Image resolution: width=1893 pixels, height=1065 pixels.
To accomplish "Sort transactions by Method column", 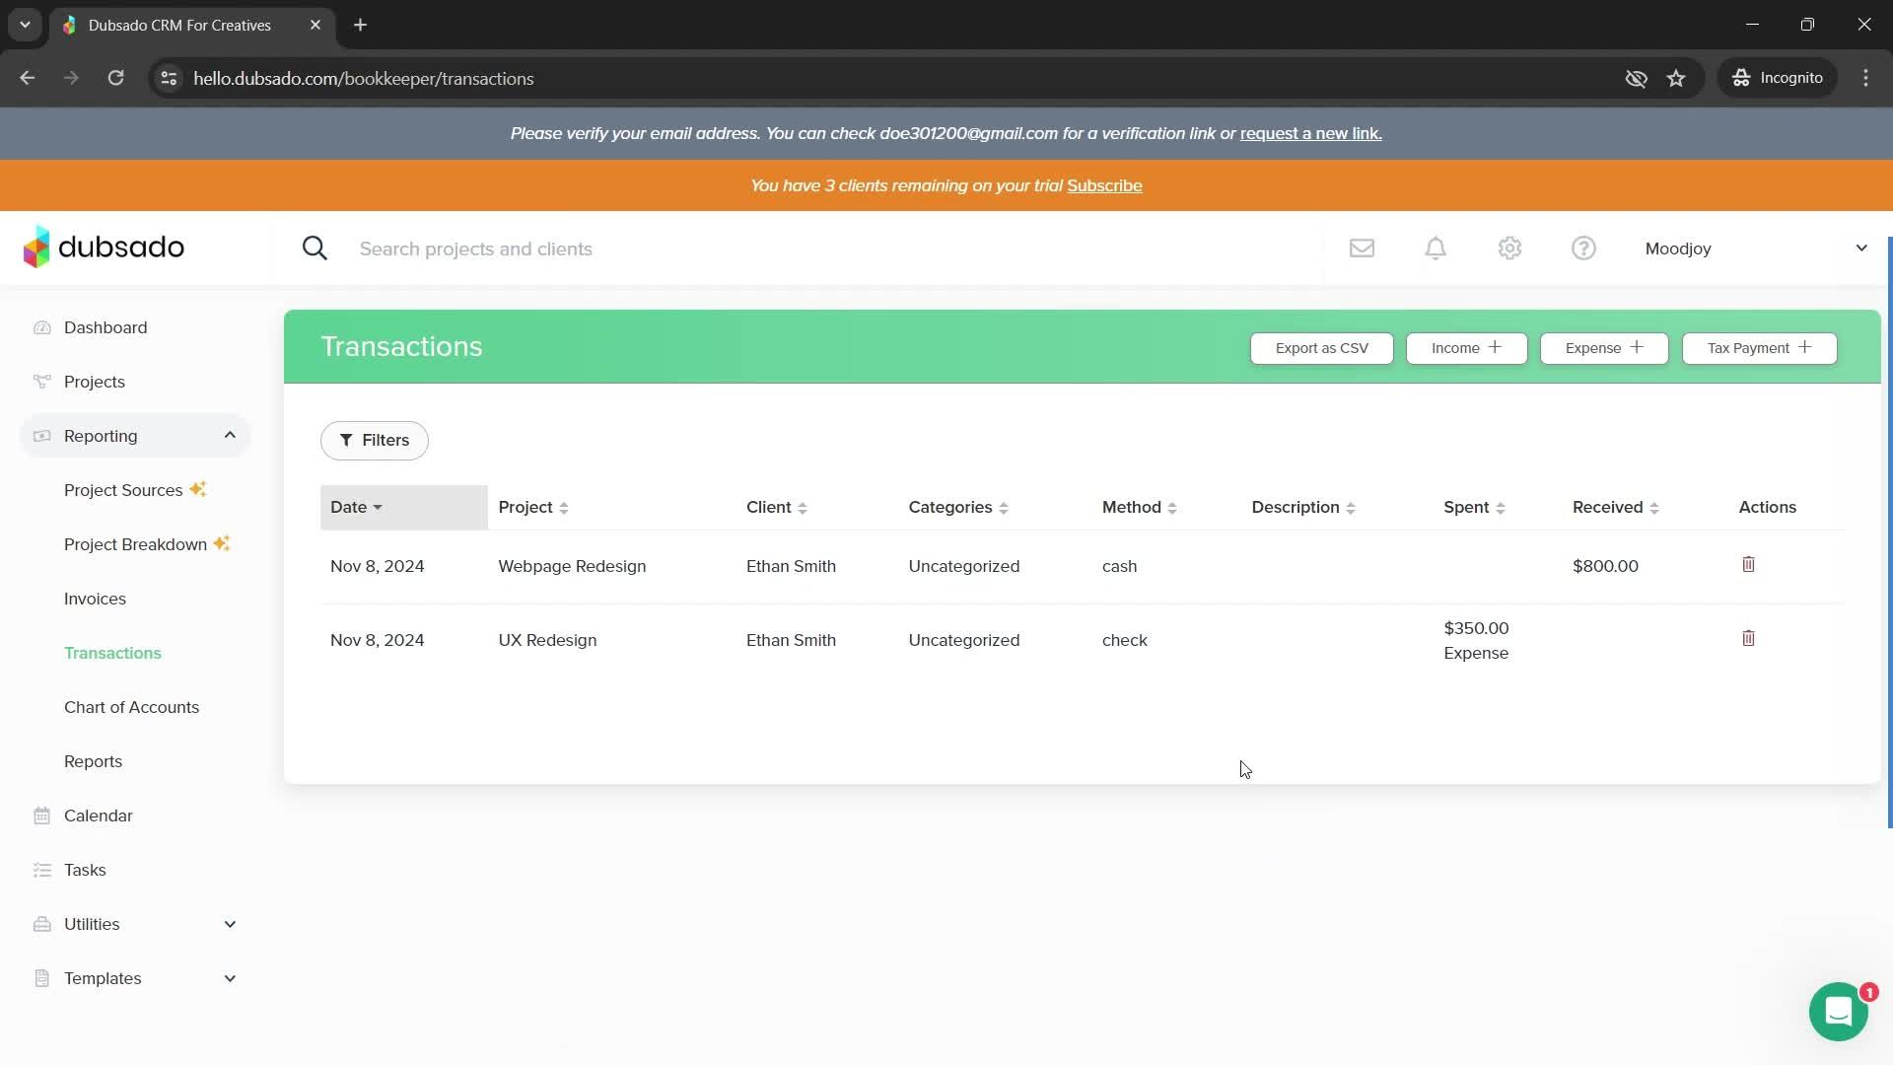I will [1140, 507].
